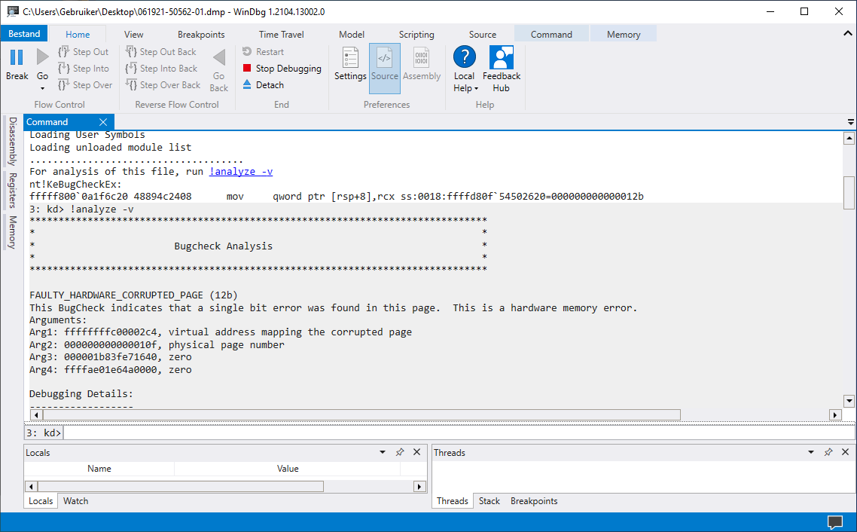857x532 pixels.
Task: Switch to the Source ribbon tab
Action: (x=483, y=34)
